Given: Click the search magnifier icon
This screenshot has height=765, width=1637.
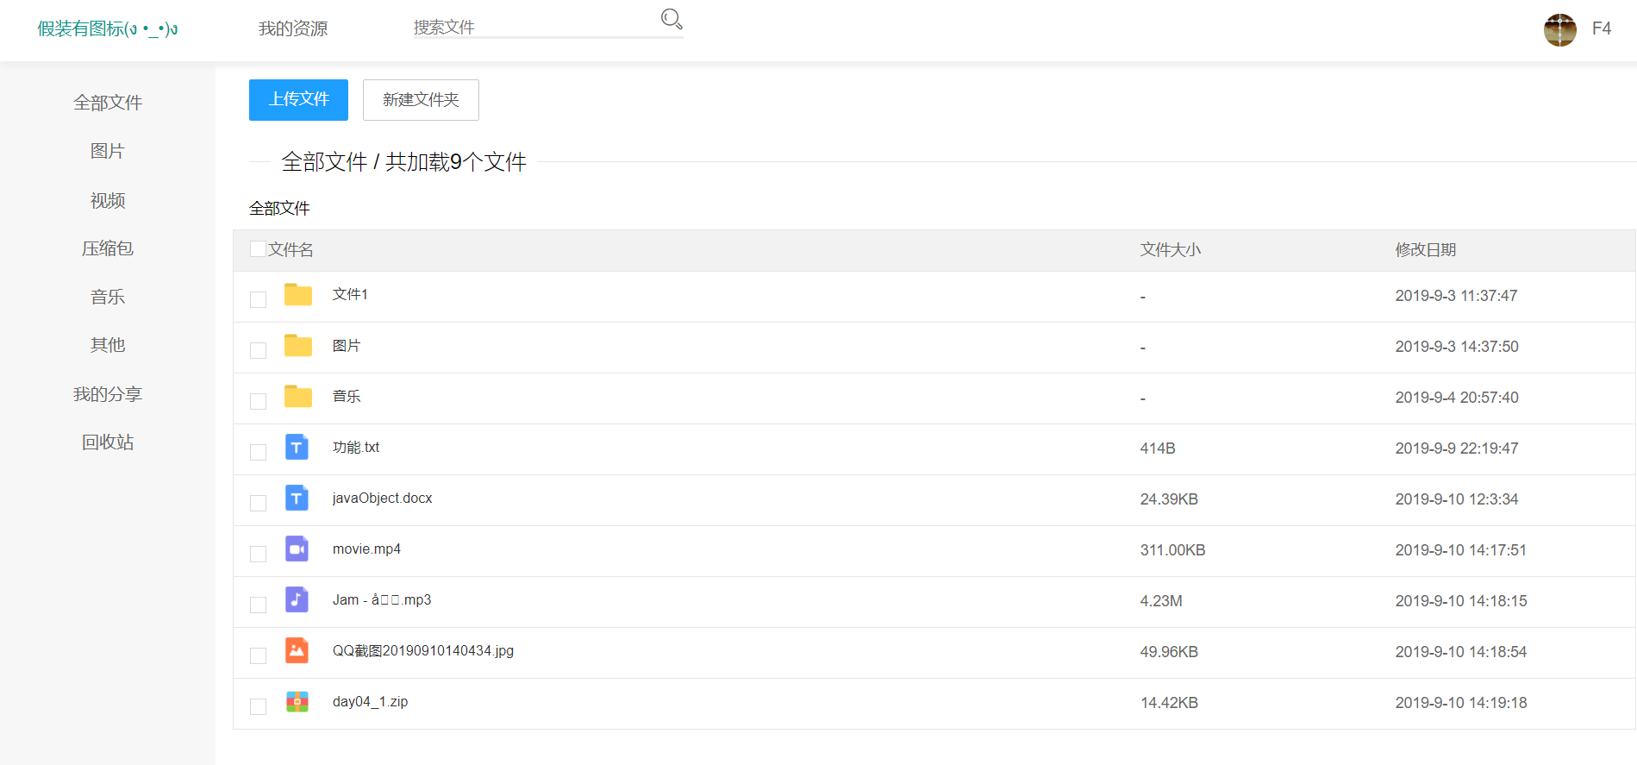Looking at the screenshot, I should [x=672, y=19].
